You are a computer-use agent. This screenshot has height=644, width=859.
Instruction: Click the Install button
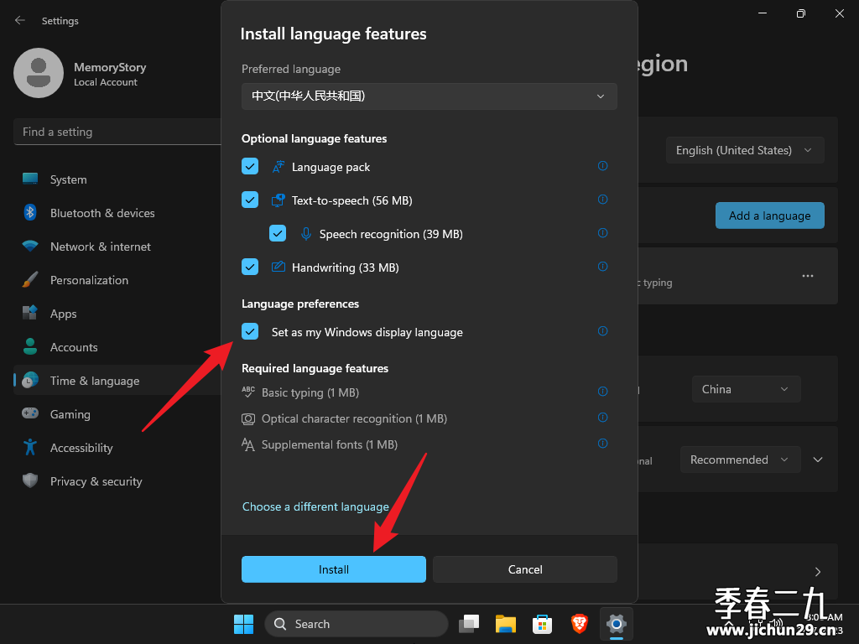pos(334,569)
